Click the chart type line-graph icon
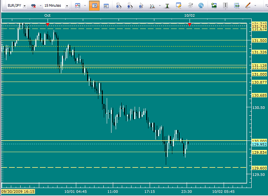 tap(78, 6)
